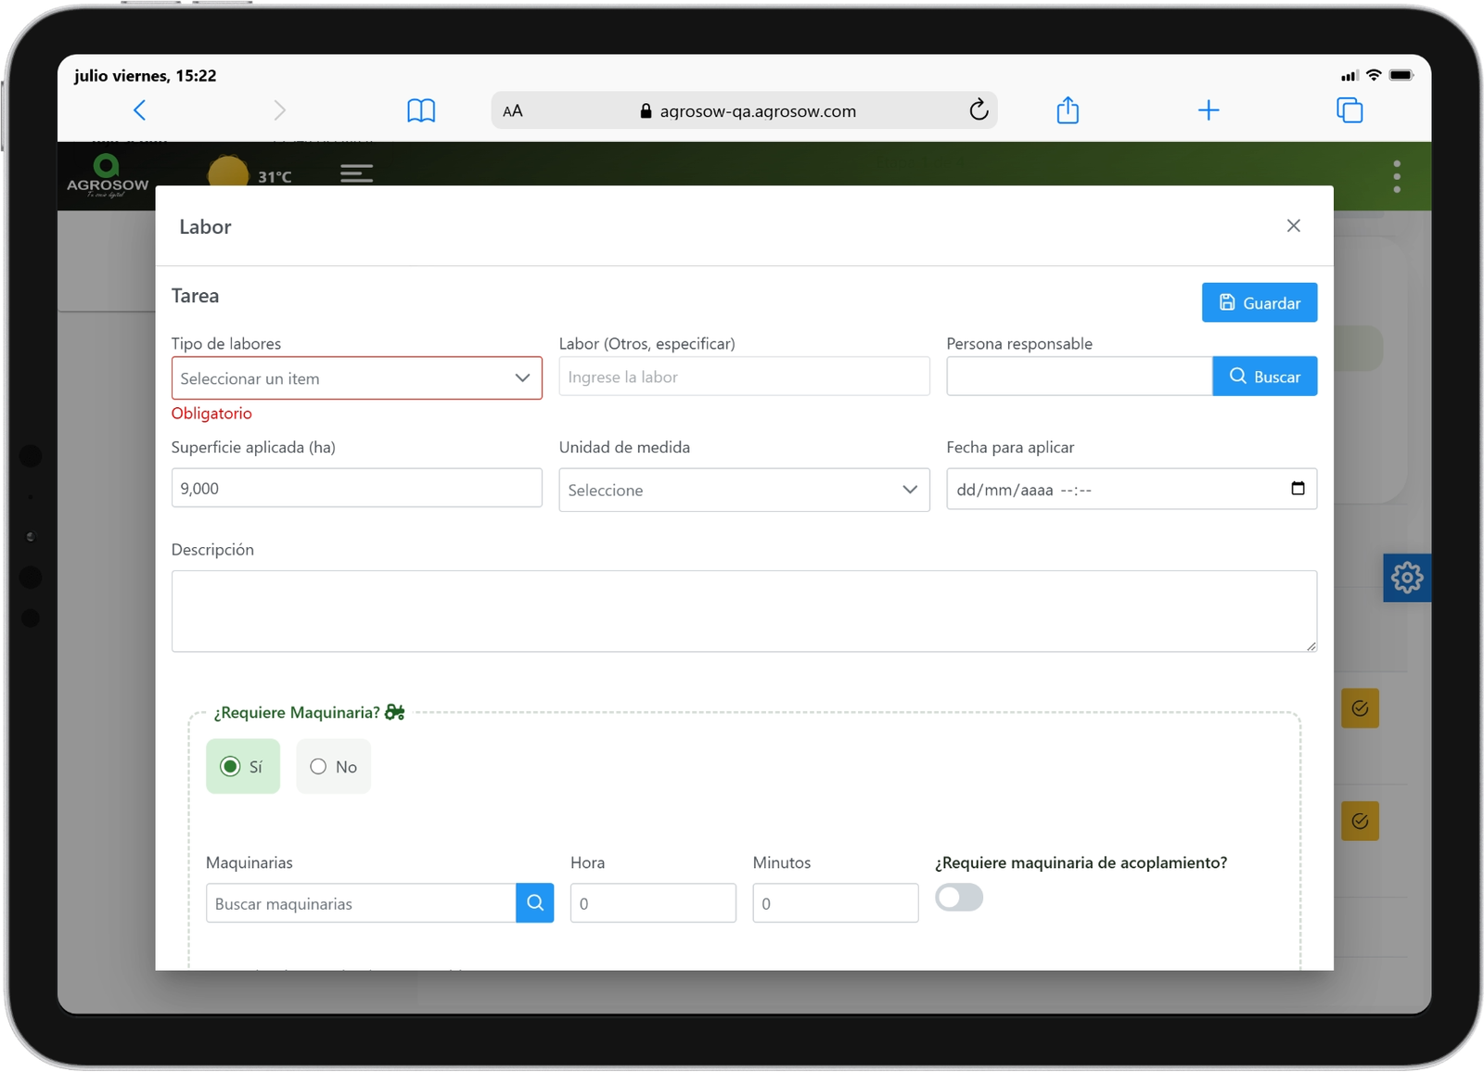This screenshot has height=1072, width=1484.
Task: Open the calendar picker icon
Action: pyautogui.click(x=1298, y=489)
